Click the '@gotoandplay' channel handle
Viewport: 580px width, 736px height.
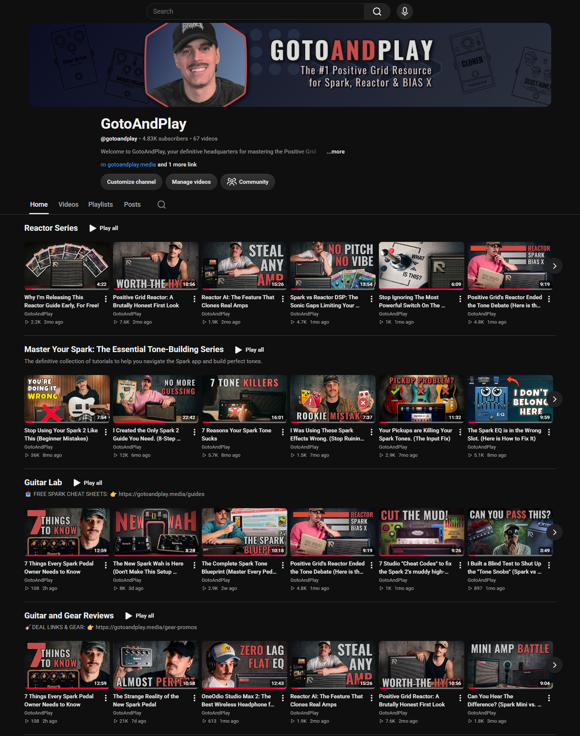[x=119, y=139]
